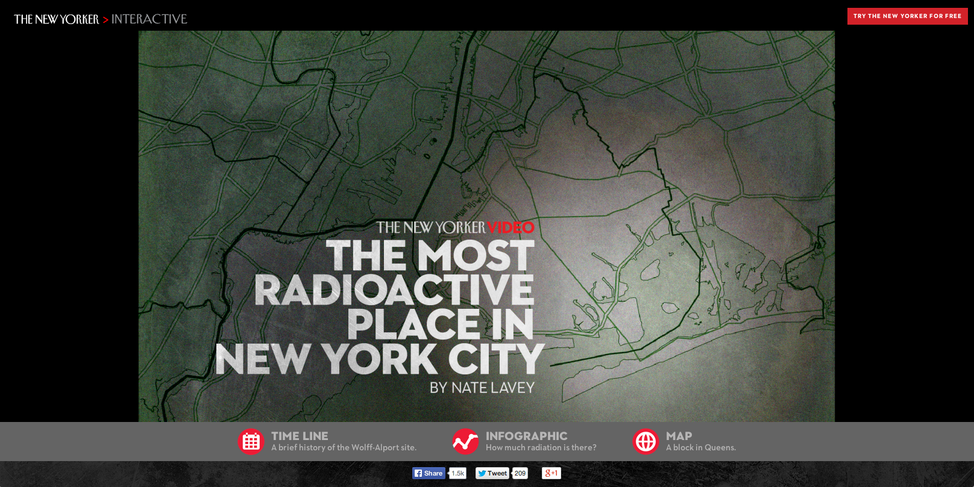974x487 pixels.
Task: Click Try The New Yorker For Free button
Action: 907,16
